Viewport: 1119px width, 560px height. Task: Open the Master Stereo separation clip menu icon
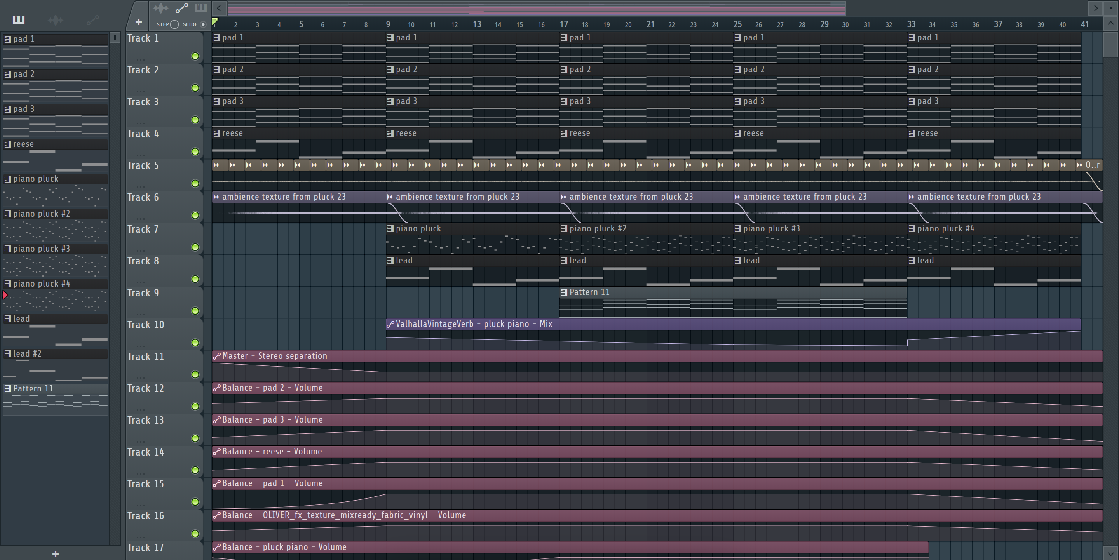point(216,356)
